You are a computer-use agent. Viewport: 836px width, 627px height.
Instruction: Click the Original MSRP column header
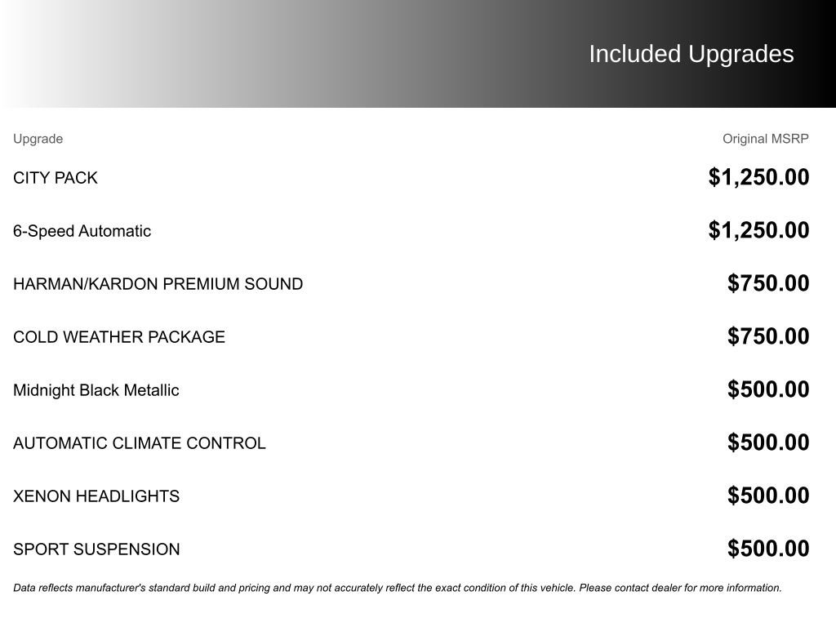pyautogui.click(x=765, y=139)
